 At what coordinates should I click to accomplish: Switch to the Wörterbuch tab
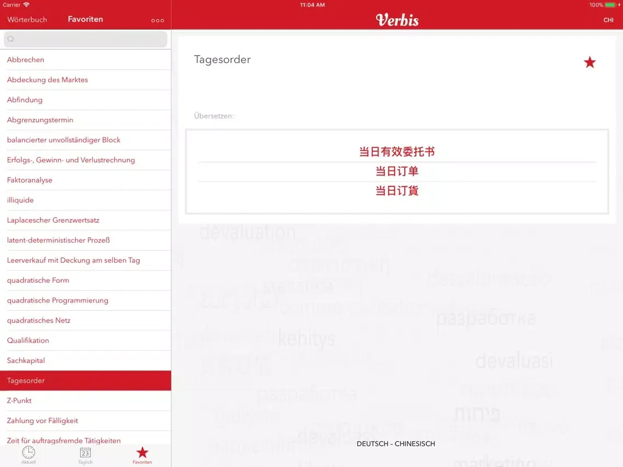pyautogui.click(x=27, y=20)
